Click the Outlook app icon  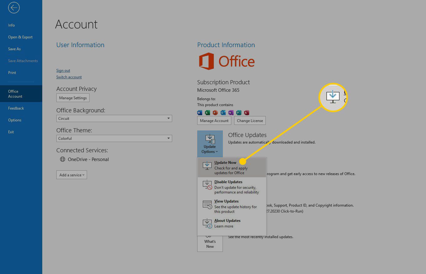[x=223, y=113]
